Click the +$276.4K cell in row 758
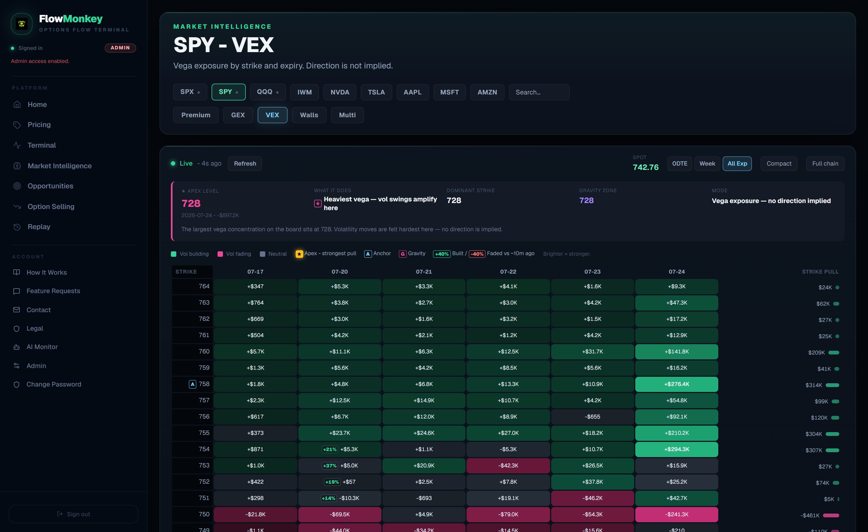This screenshot has height=532, width=868. click(676, 384)
